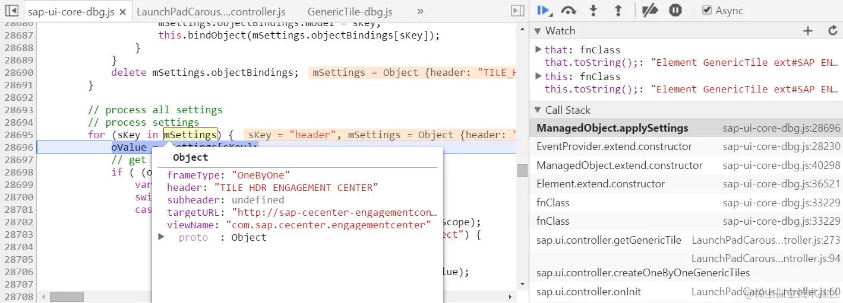
Task: Open sap-ui-core-dbg.js:28230 source link
Action: pyautogui.click(x=781, y=146)
